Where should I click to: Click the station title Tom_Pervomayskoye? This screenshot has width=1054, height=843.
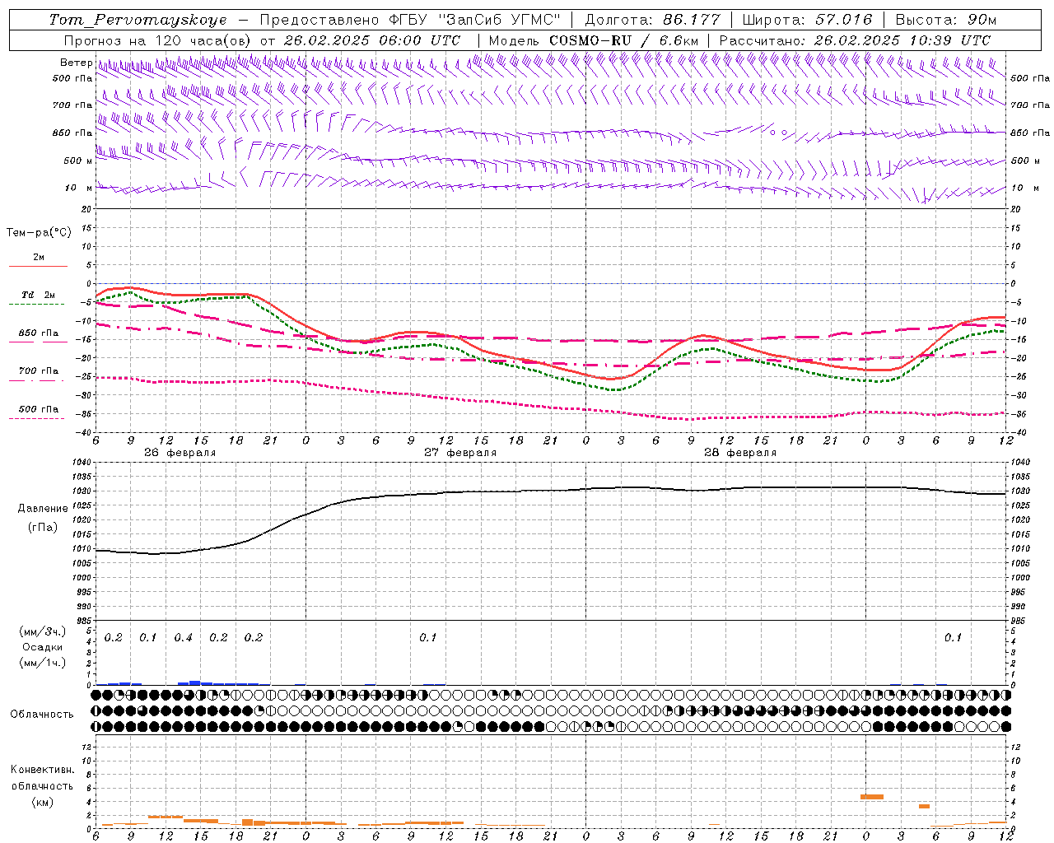pyautogui.click(x=138, y=20)
